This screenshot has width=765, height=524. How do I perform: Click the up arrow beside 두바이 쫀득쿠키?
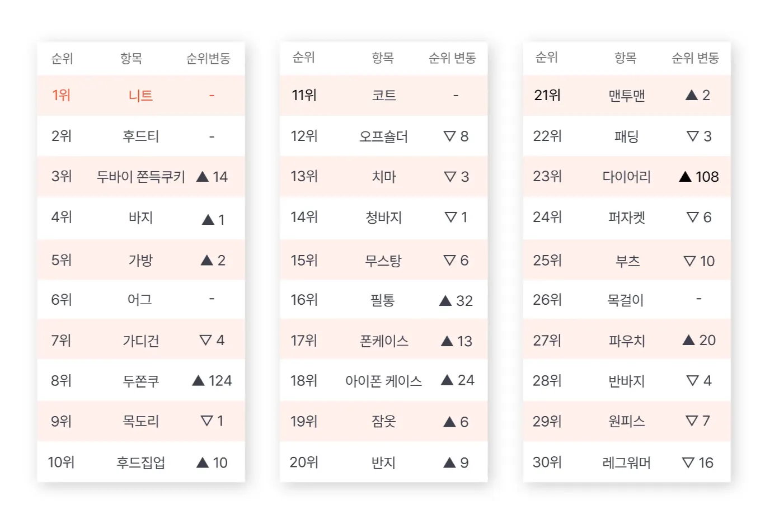coord(203,177)
